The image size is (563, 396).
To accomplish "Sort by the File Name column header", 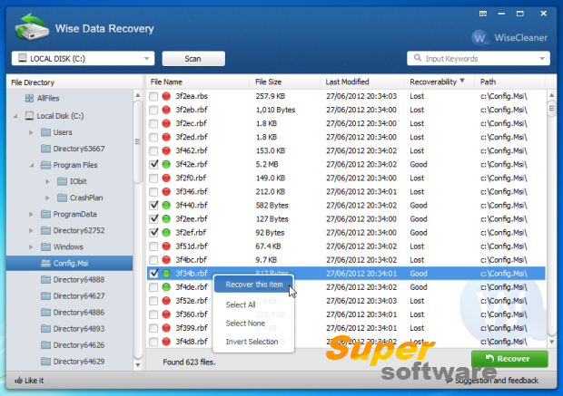I will point(197,82).
